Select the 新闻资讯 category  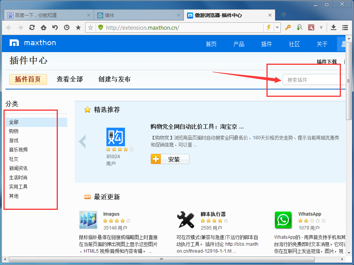click(18, 168)
